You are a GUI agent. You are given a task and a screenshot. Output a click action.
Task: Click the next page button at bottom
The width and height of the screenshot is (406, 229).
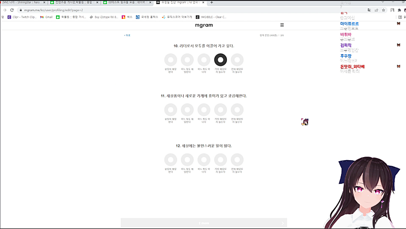204,223
